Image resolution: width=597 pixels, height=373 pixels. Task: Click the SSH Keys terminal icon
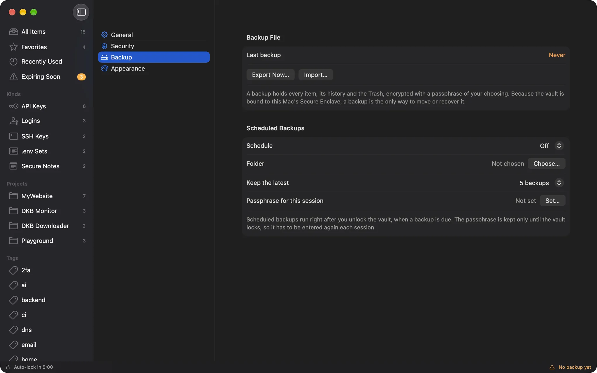(x=13, y=136)
